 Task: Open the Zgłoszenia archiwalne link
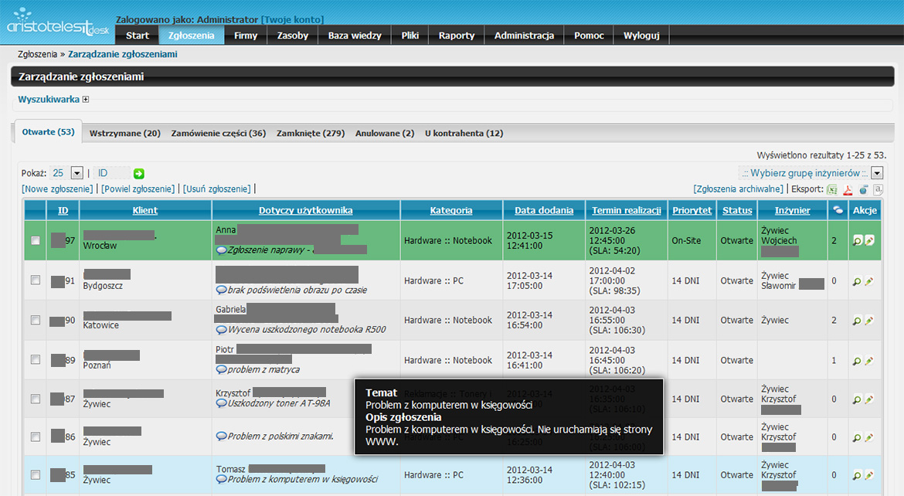pos(739,189)
